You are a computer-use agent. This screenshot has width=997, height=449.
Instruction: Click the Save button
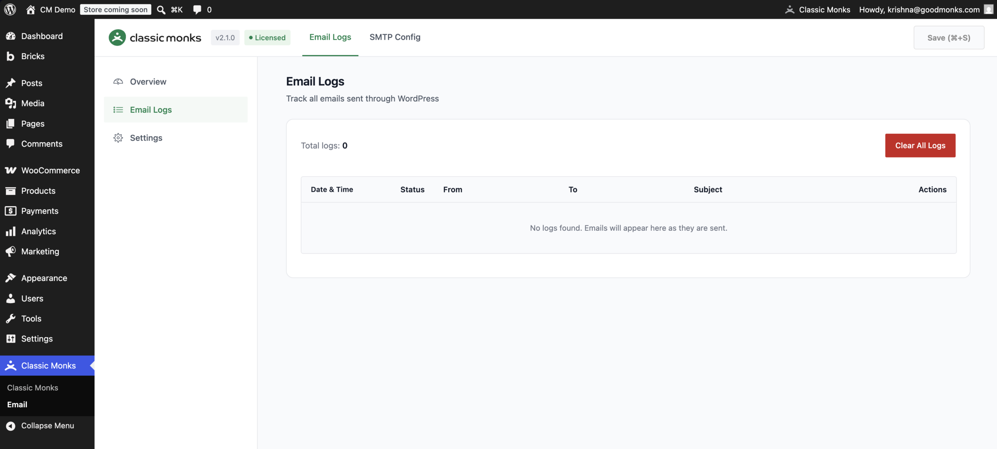[949, 37]
